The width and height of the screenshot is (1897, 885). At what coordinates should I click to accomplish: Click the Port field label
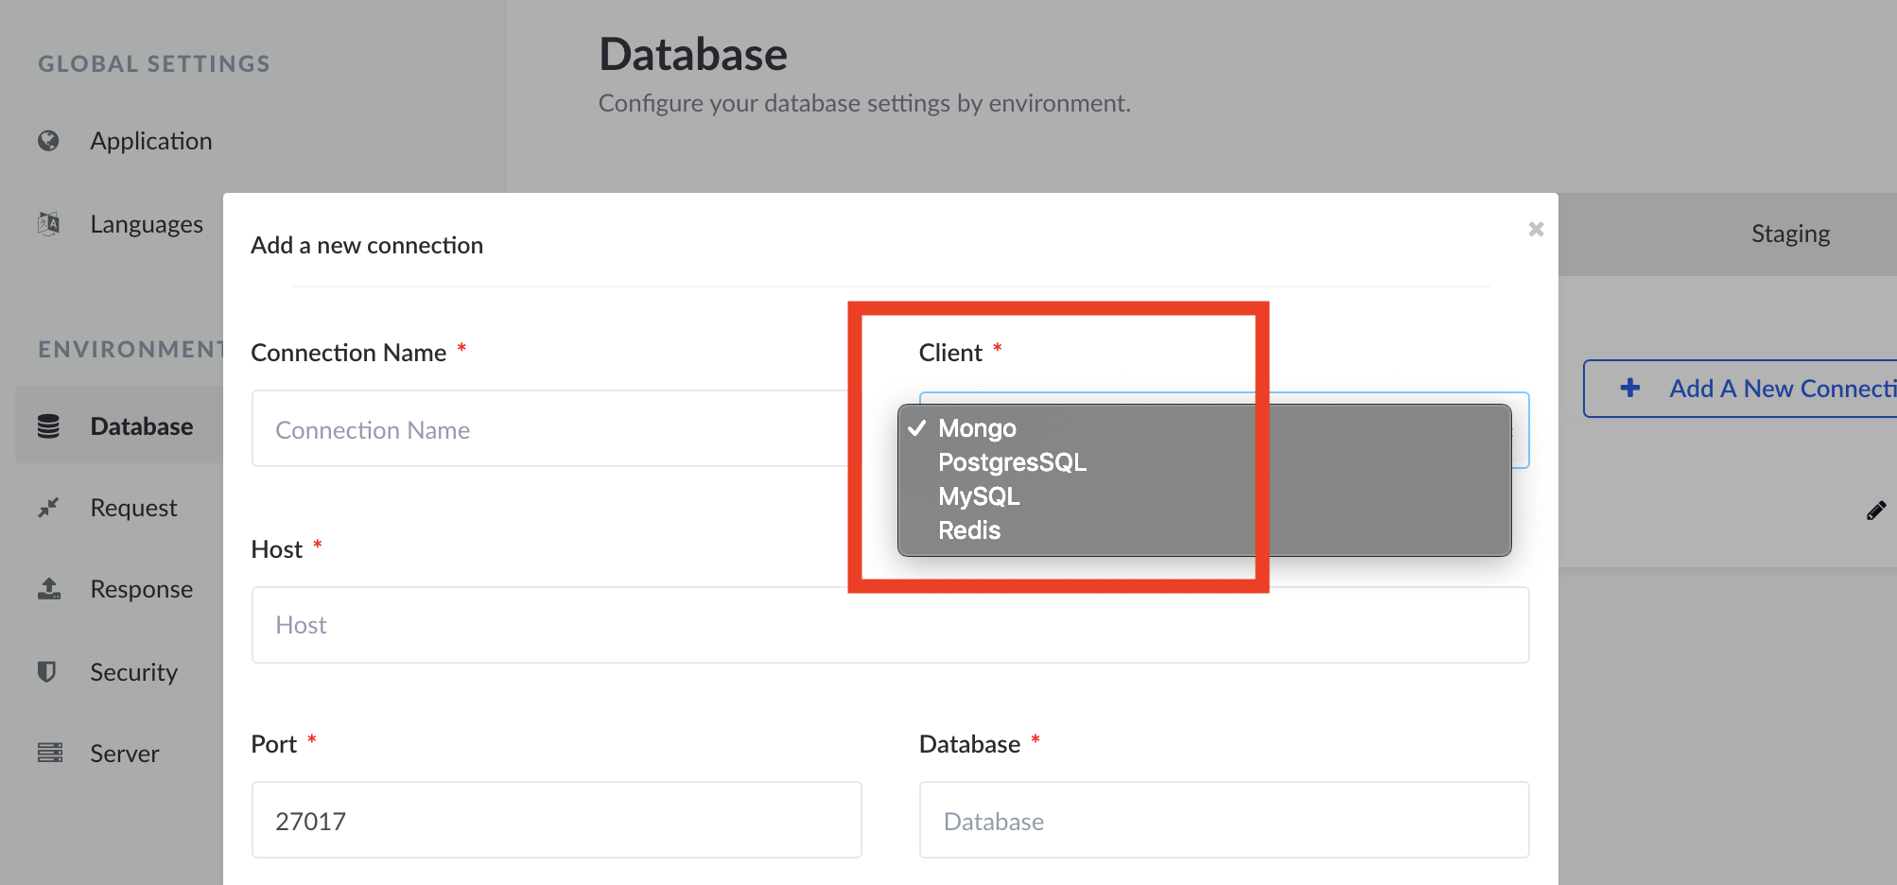[274, 744]
